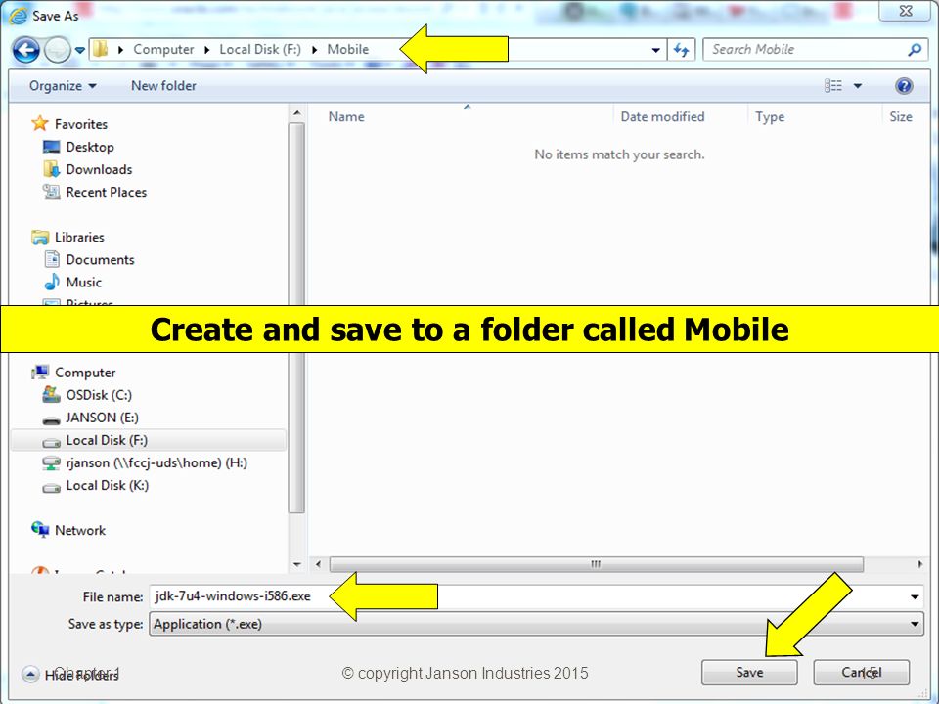This screenshot has width=939, height=704.
Task: Click the Back navigation arrow button
Action: [x=25, y=50]
